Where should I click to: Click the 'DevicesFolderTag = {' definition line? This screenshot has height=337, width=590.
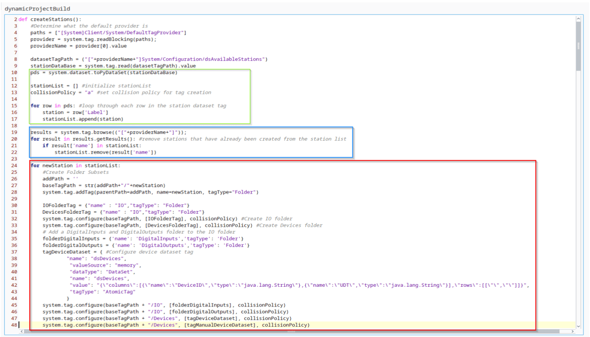[x=123, y=212]
